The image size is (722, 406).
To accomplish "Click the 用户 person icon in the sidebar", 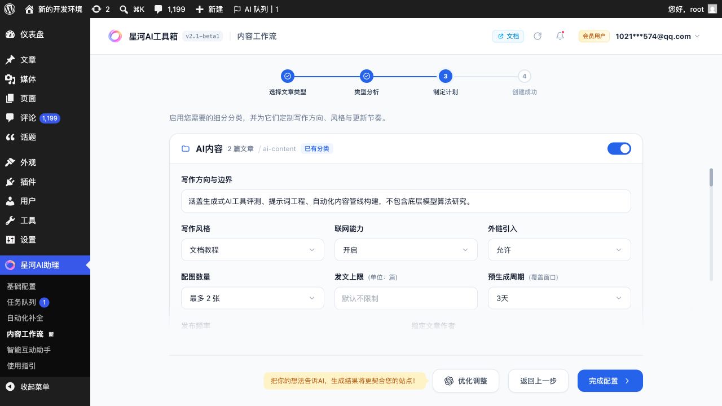I will 10,201.
